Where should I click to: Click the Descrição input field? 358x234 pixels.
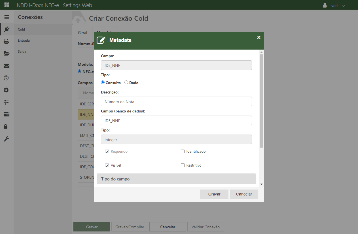coord(176,101)
